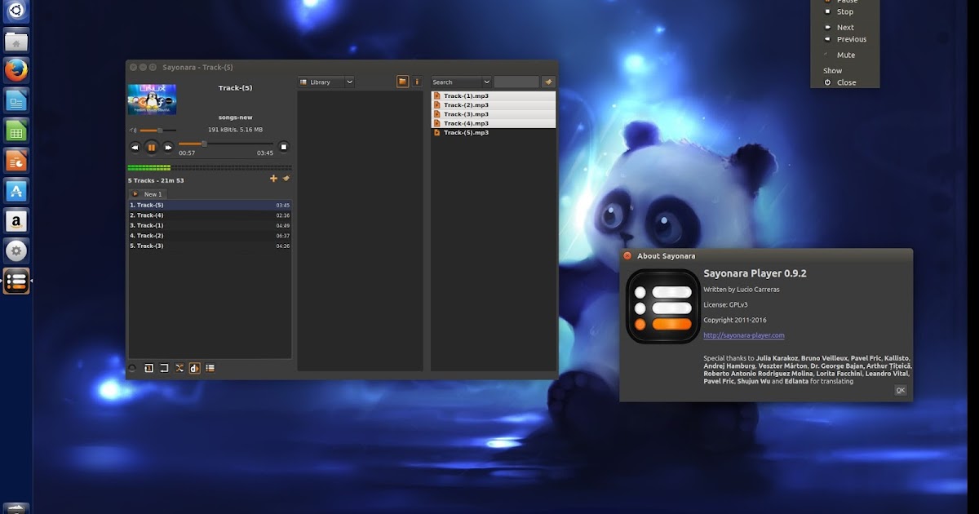Click the round record indicator at bottom
The width and height of the screenshot is (979, 514).
(x=132, y=368)
